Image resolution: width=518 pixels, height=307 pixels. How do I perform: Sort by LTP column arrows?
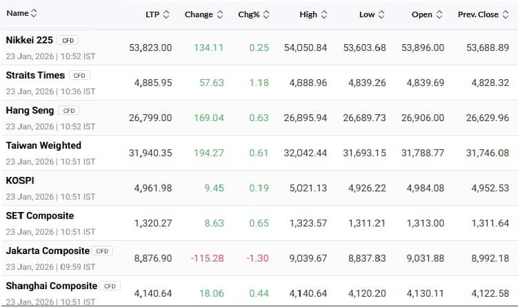coord(166,14)
